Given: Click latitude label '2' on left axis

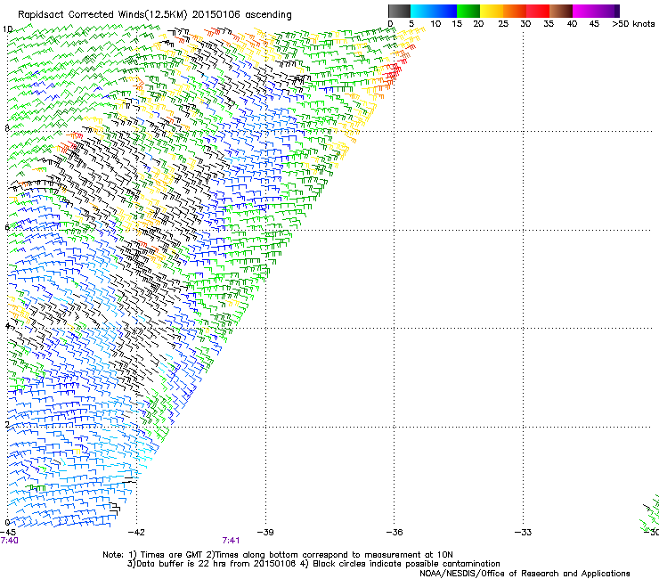Looking at the screenshot, I should tap(7, 425).
